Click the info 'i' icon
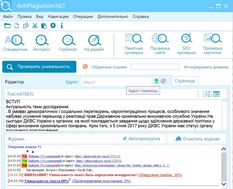 pyautogui.click(x=62, y=26)
